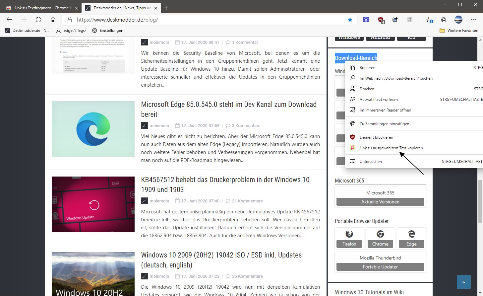Open Einstellungen bookmark

click(x=107, y=31)
